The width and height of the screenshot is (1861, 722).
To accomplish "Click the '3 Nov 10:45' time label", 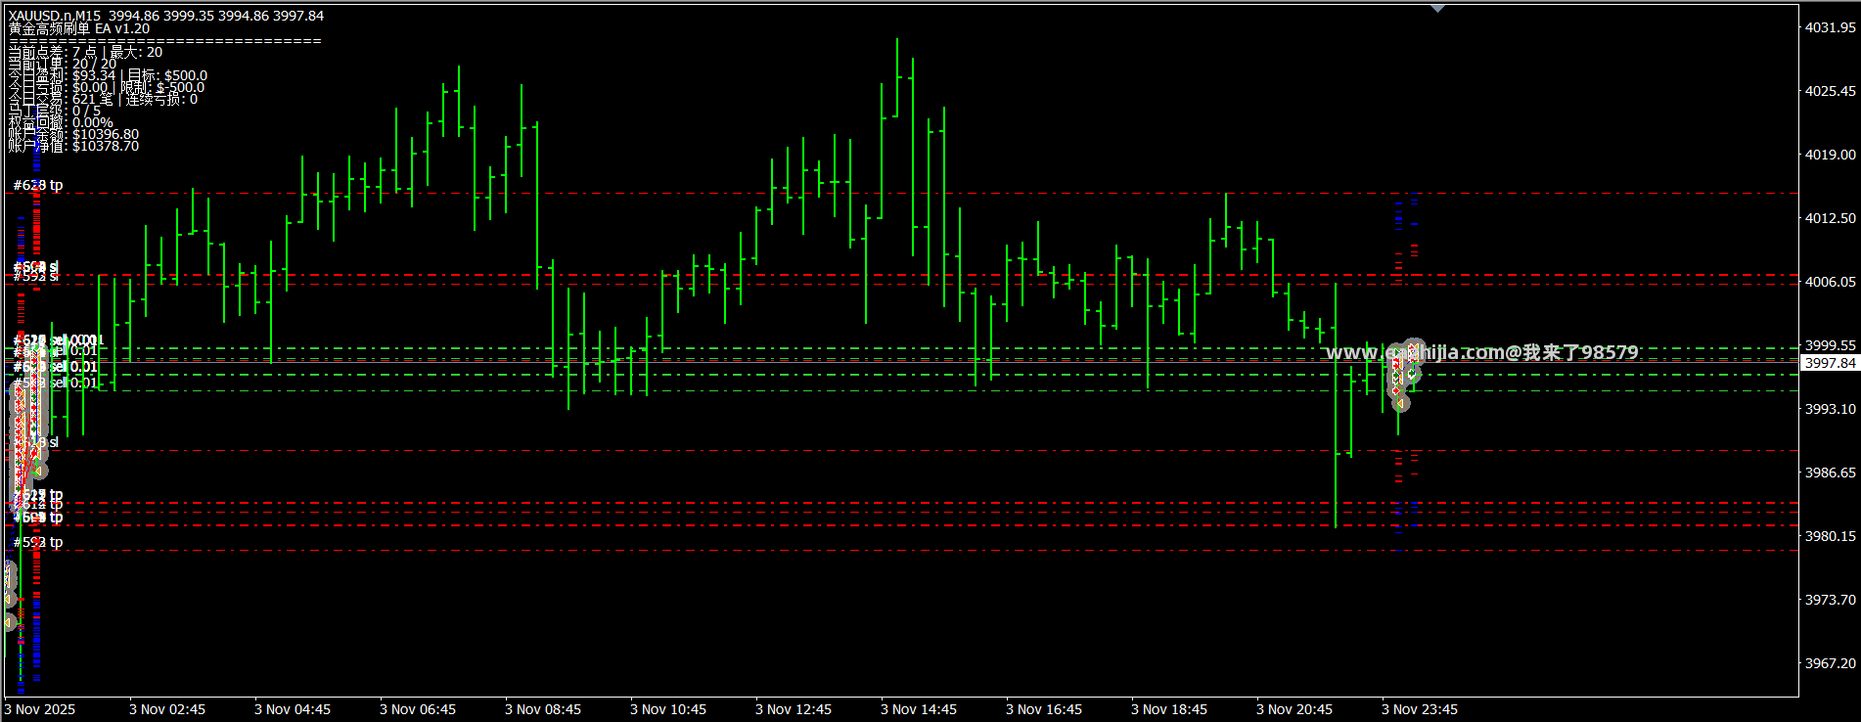I will (x=668, y=709).
